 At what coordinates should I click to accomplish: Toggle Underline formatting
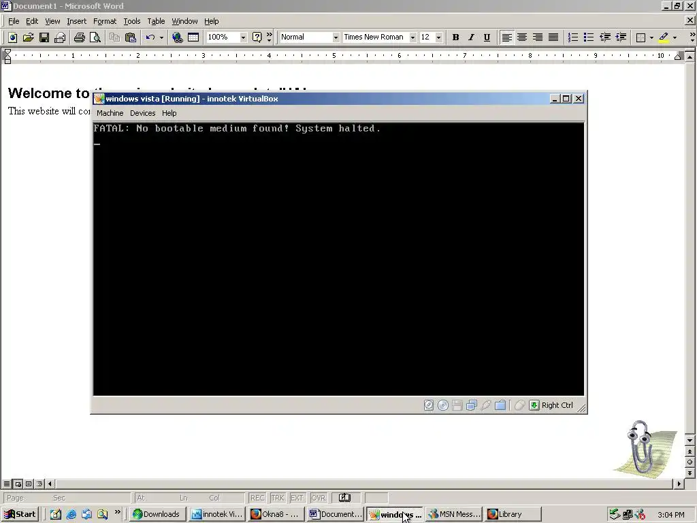point(487,37)
